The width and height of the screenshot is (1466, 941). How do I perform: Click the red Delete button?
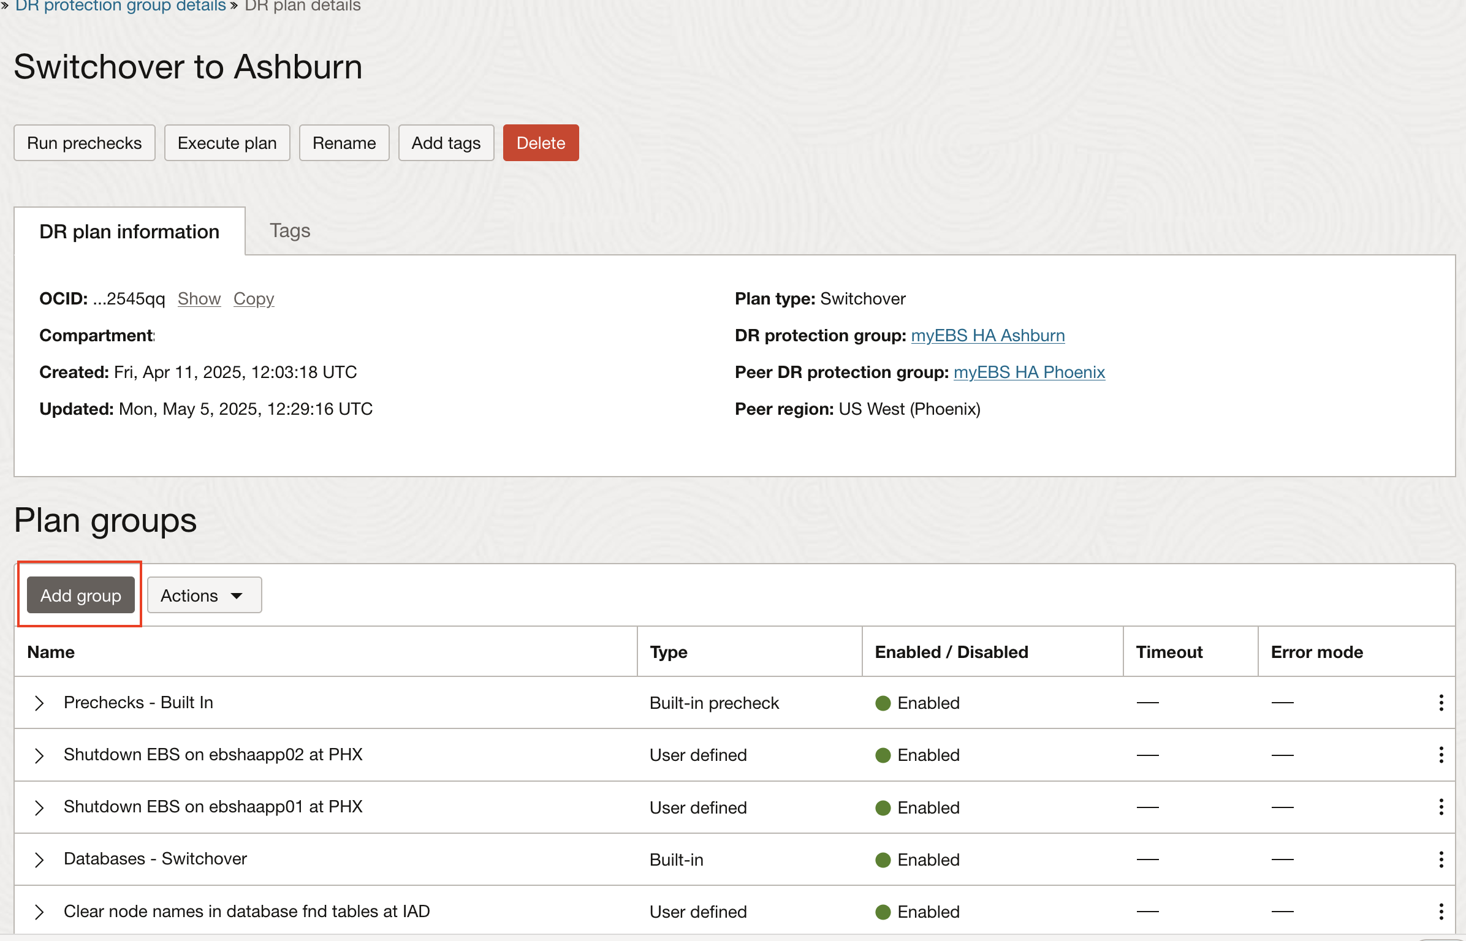(x=541, y=143)
